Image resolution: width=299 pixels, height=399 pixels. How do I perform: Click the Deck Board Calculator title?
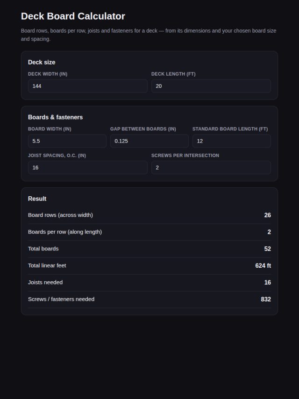[x=73, y=16]
